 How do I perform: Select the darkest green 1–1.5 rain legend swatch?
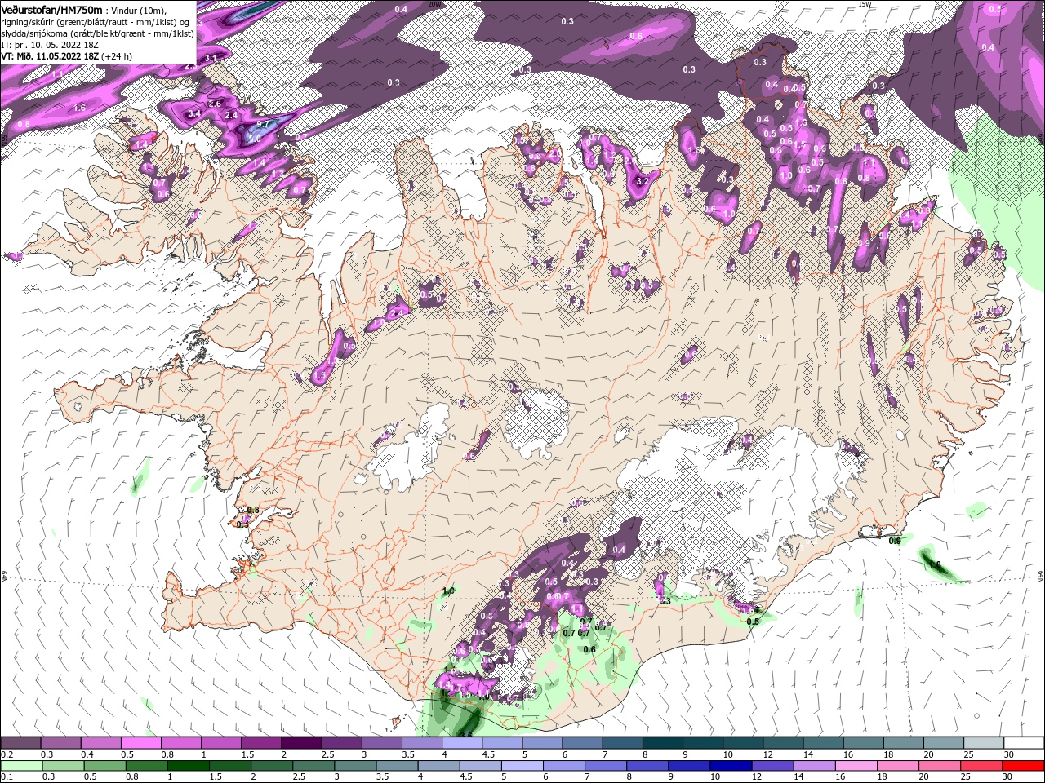[189, 766]
